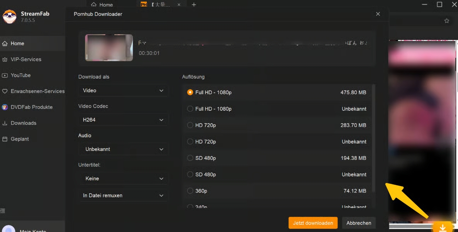
Task: Collapse the sidebar with the list icon
Action: tap(3, 211)
